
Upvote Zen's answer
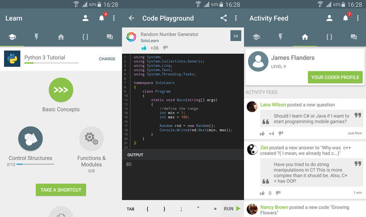[263, 193]
